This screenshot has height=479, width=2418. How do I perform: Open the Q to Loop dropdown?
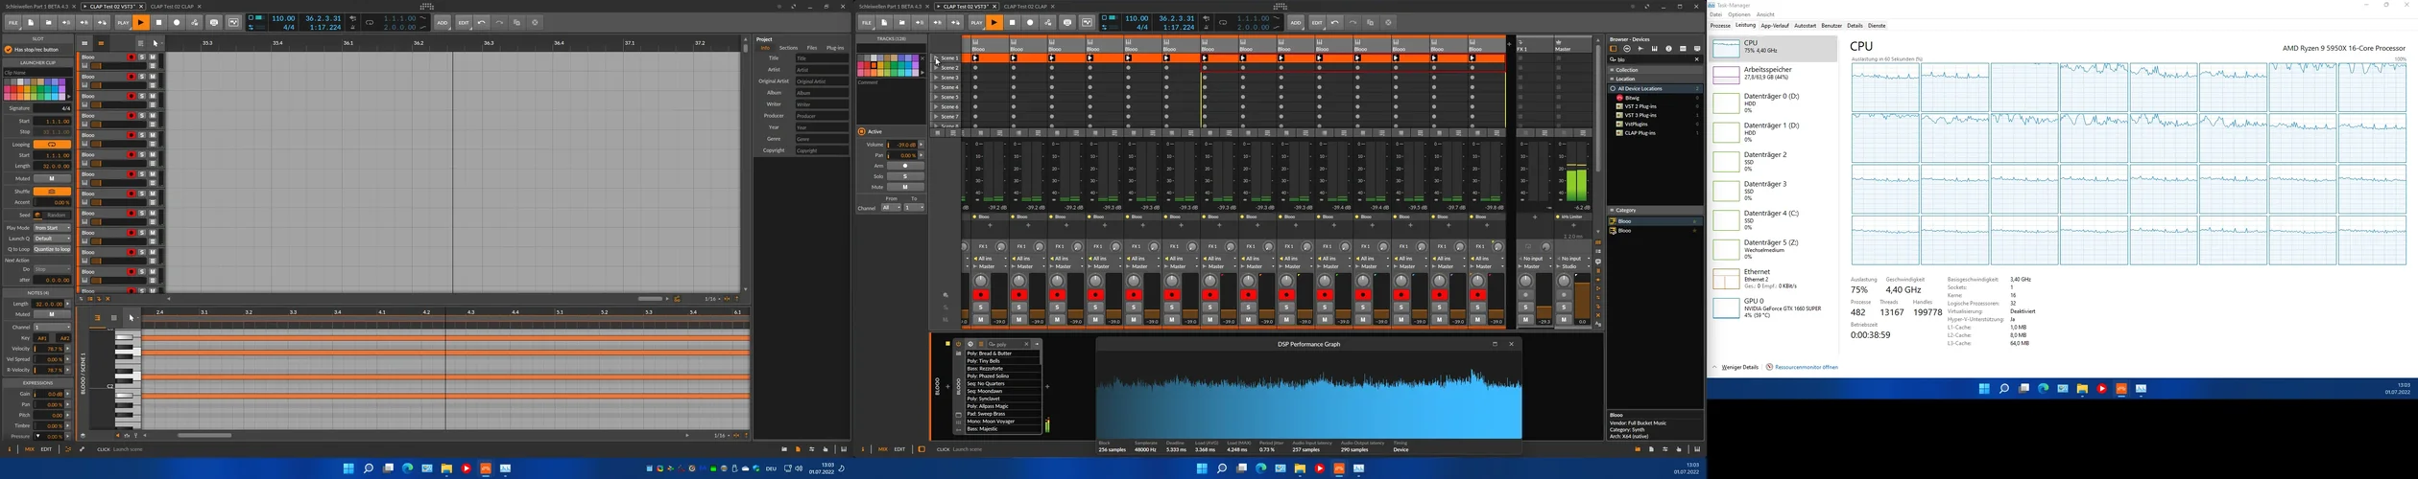(52, 249)
